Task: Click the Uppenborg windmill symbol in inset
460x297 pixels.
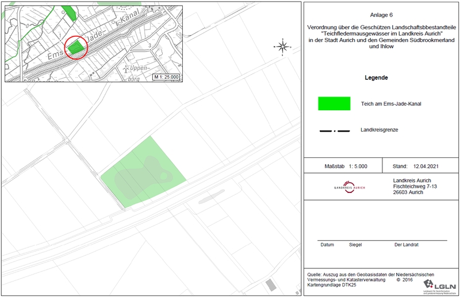Action: 126,67
